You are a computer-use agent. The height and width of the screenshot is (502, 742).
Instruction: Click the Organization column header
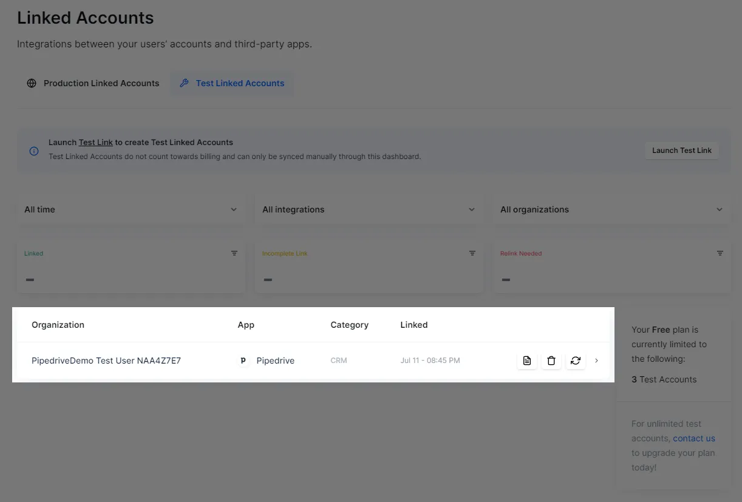coord(58,325)
